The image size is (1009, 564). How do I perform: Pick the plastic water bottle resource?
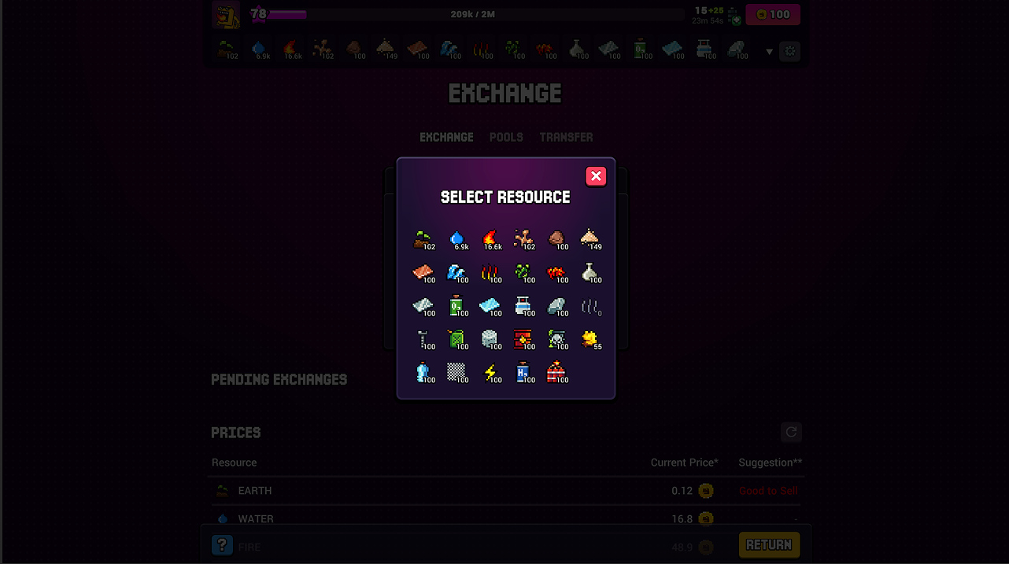[x=423, y=372]
